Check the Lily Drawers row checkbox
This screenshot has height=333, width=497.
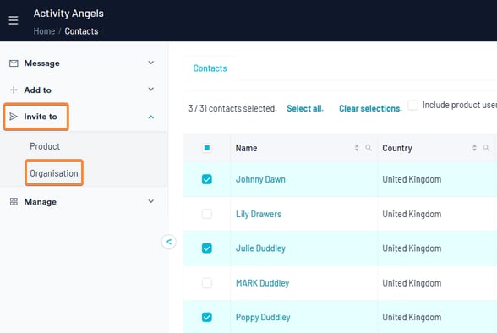(x=206, y=214)
